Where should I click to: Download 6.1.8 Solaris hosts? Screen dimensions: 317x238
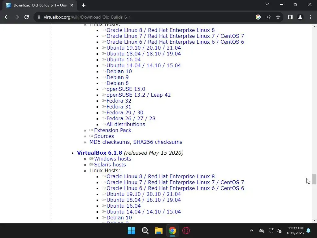[x=110, y=165]
